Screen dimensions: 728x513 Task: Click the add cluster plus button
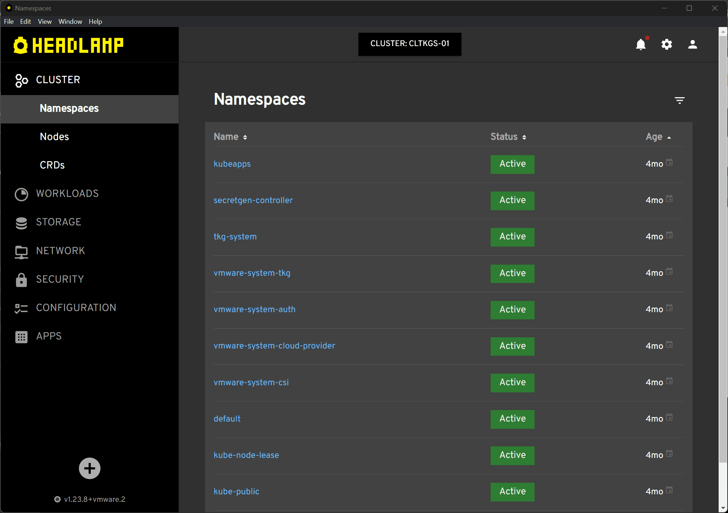89,468
